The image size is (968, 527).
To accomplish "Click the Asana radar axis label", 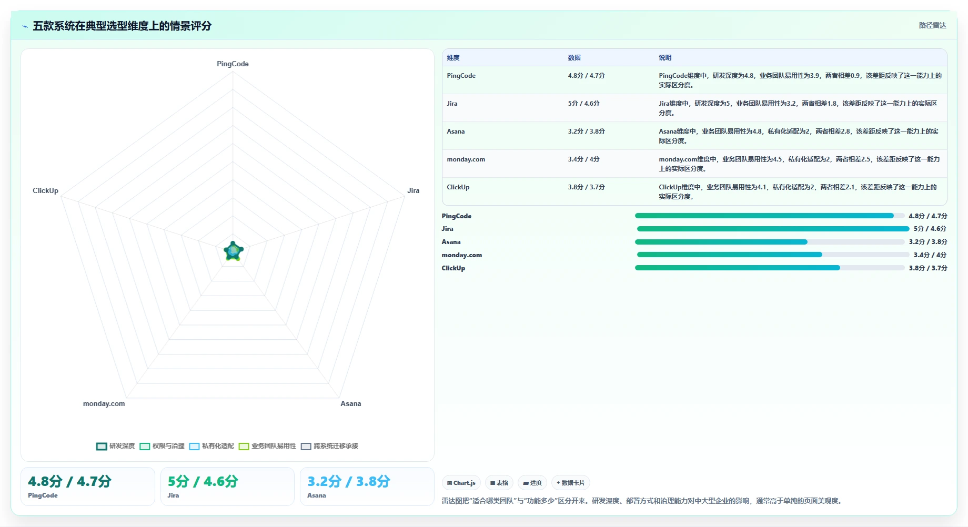I will click(351, 404).
